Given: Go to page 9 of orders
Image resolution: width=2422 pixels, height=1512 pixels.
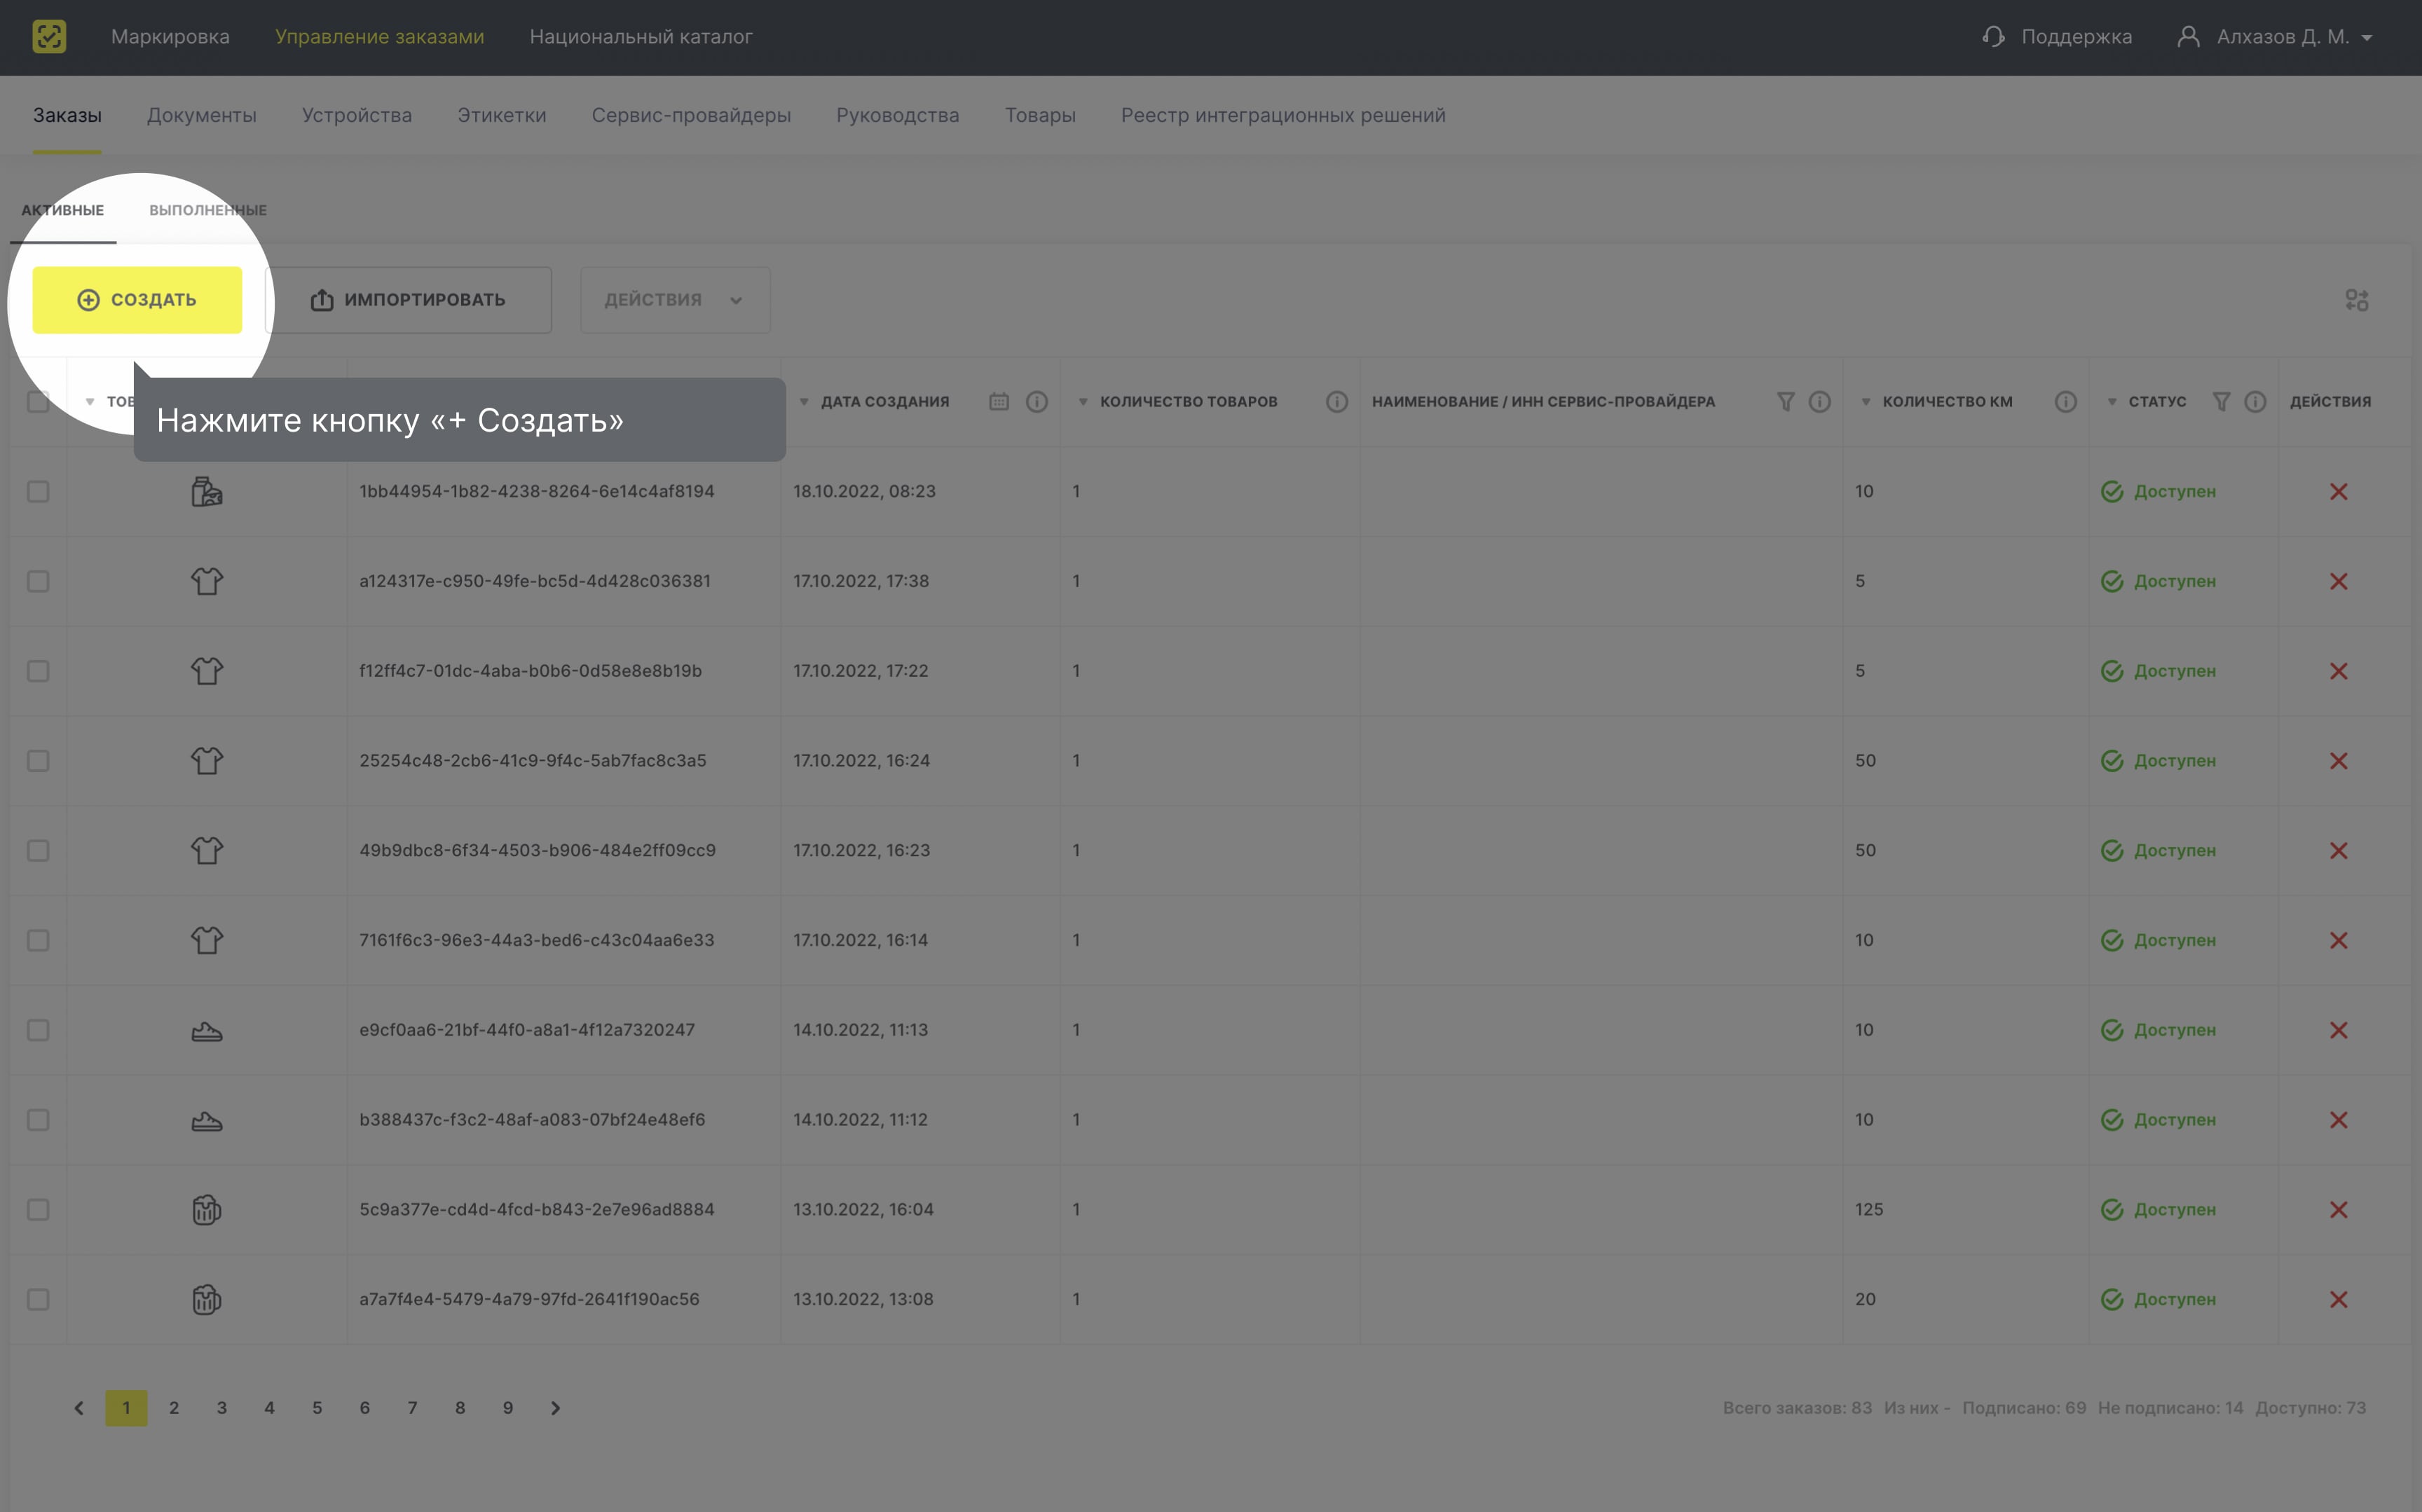Looking at the screenshot, I should pyautogui.click(x=508, y=1408).
